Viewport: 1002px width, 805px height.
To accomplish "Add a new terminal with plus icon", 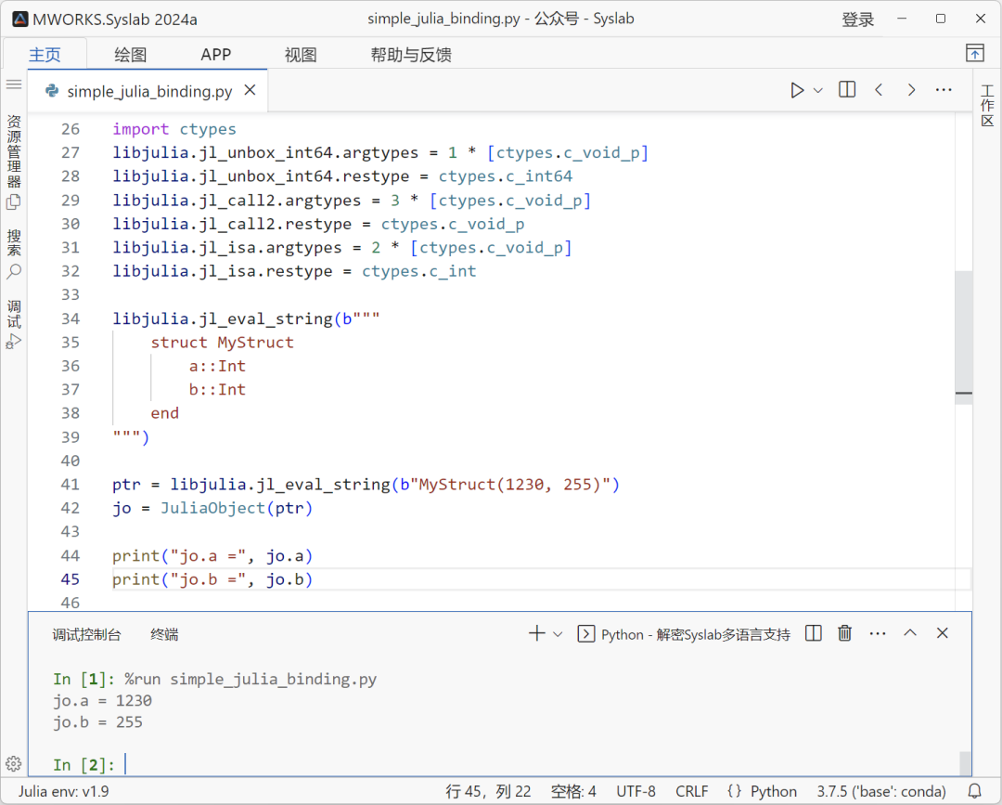I will pyautogui.click(x=536, y=633).
